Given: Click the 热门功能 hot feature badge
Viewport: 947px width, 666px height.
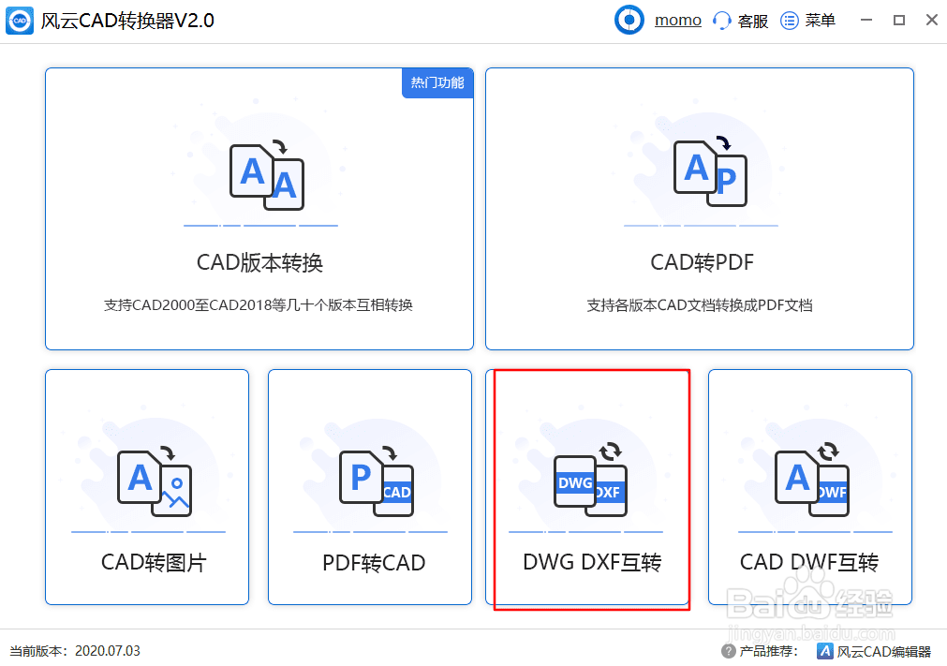Looking at the screenshot, I should (437, 83).
